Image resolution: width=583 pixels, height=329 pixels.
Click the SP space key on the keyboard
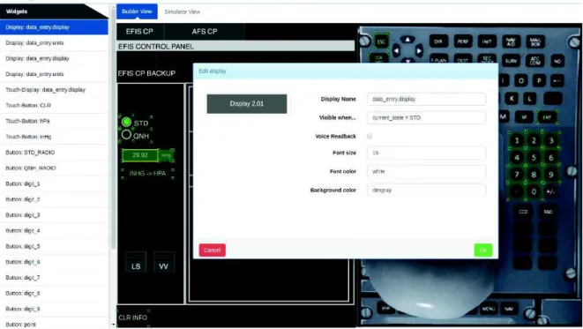524,117
